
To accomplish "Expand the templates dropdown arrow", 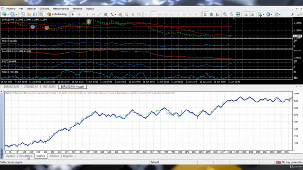I will pos(280,15).
